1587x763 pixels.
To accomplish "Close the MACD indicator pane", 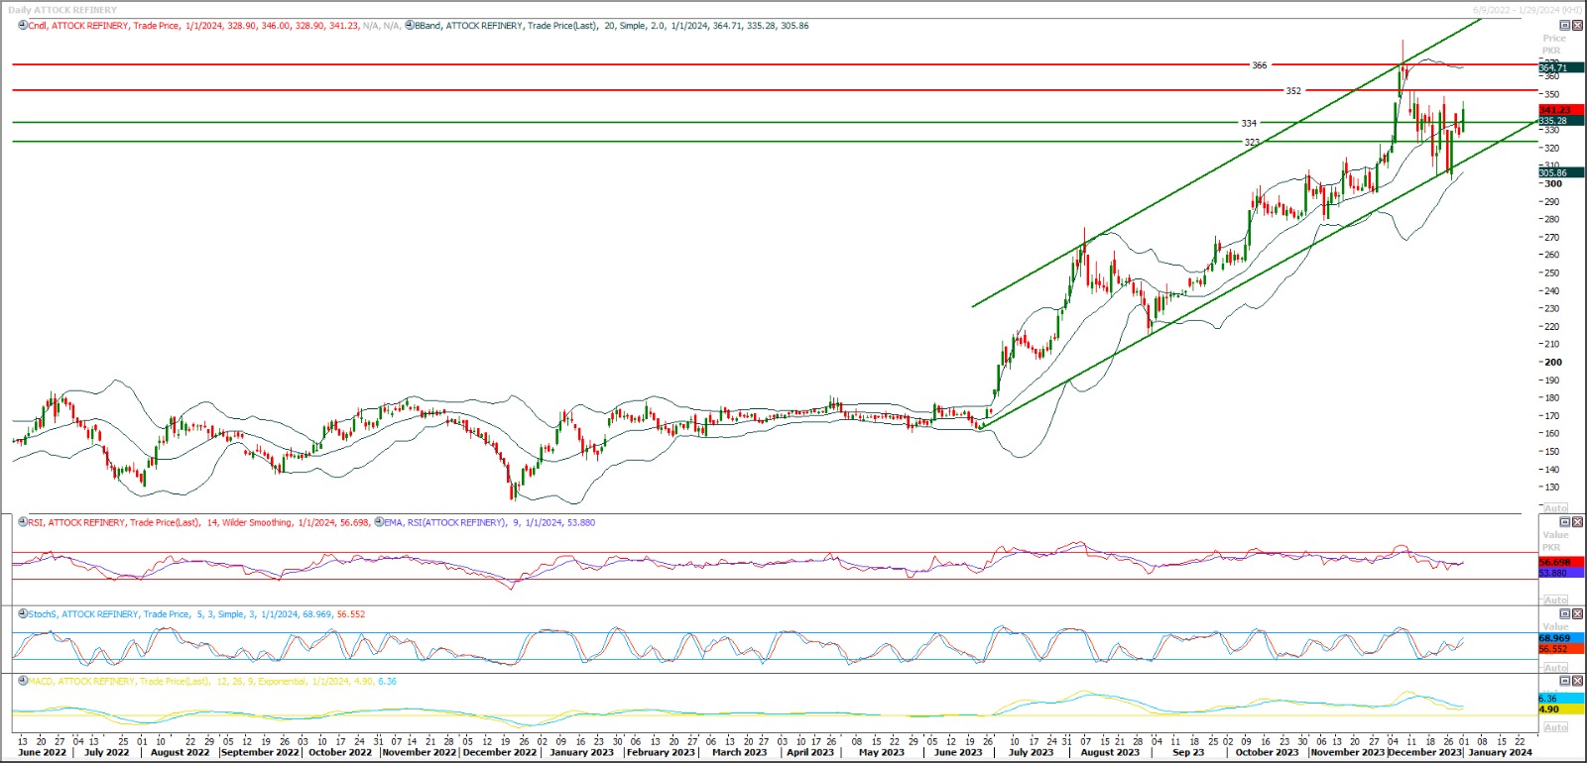I will point(1578,682).
